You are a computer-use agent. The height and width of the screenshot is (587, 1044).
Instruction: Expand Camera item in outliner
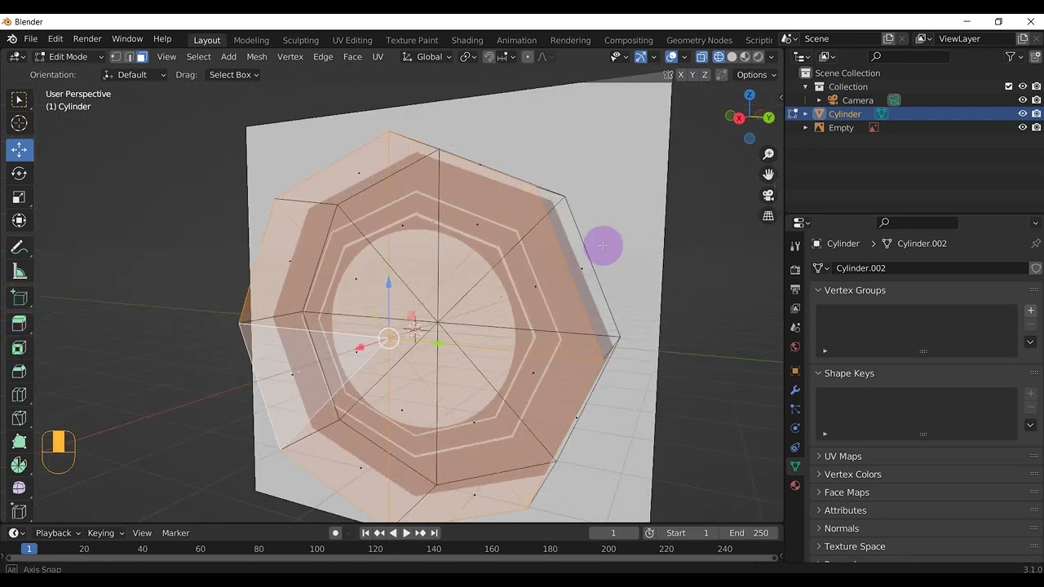[x=819, y=100]
